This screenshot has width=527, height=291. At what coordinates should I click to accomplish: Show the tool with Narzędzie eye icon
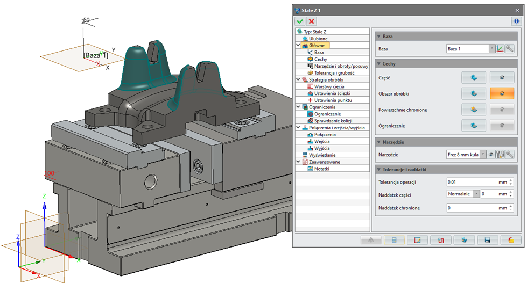click(x=491, y=155)
